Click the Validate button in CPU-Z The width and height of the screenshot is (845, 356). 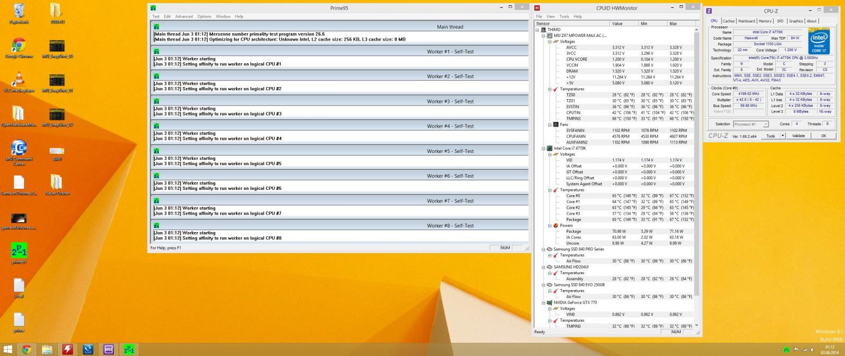pyautogui.click(x=799, y=136)
